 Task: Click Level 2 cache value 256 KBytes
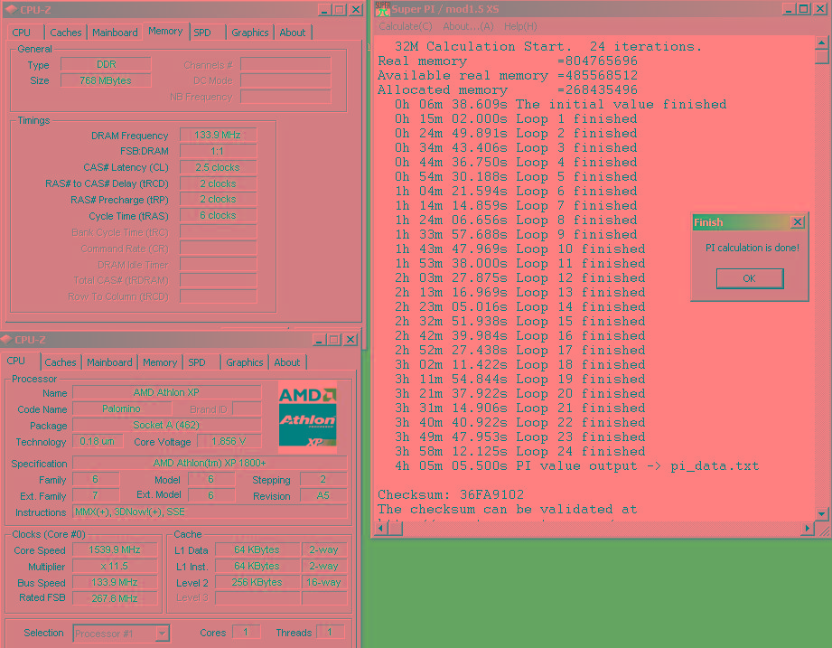click(257, 582)
